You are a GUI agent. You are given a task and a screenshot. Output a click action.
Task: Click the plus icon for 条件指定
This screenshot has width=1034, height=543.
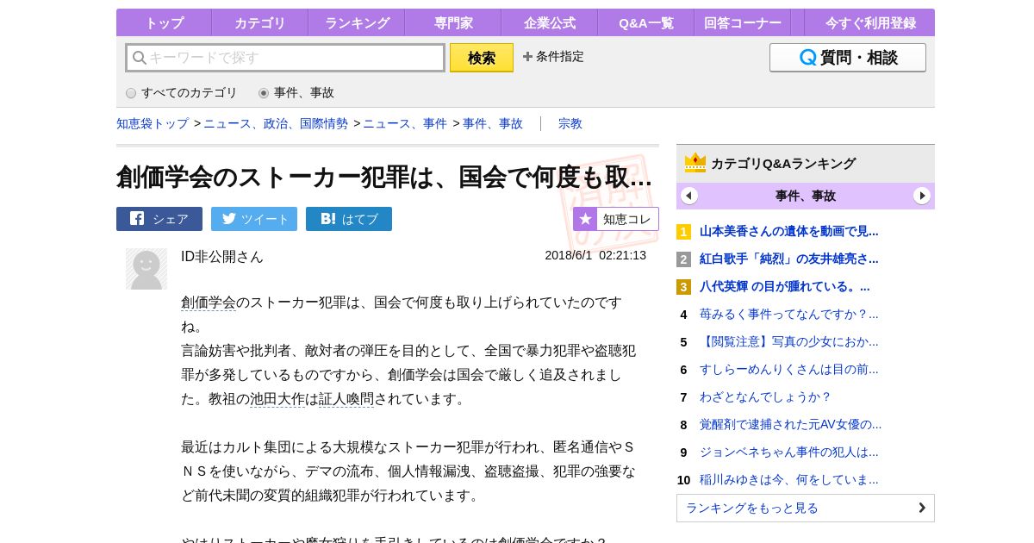(x=527, y=57)
